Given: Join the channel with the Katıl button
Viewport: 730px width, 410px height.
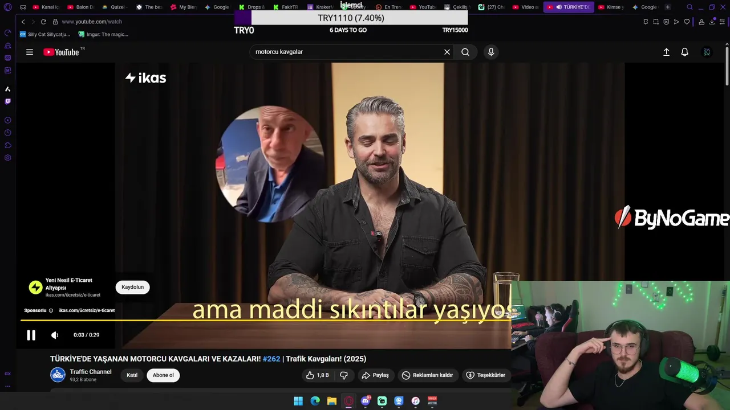Looking at the screenshot, I should pyautogui.click(x=132, y=375).
